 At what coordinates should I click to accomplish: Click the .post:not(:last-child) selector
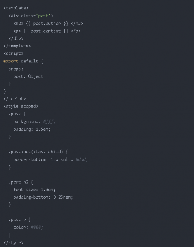coord(36,152)
